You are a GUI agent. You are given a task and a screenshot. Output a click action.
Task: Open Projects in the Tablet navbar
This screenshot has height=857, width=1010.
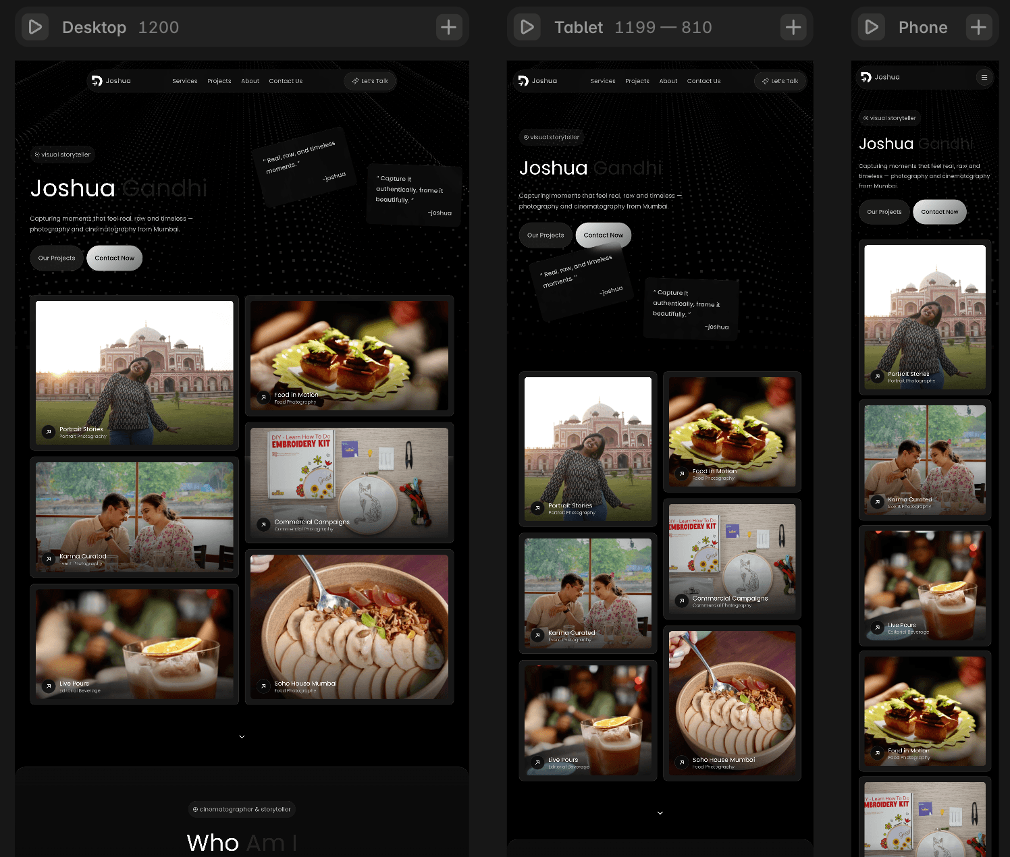(x=637, y=81)
